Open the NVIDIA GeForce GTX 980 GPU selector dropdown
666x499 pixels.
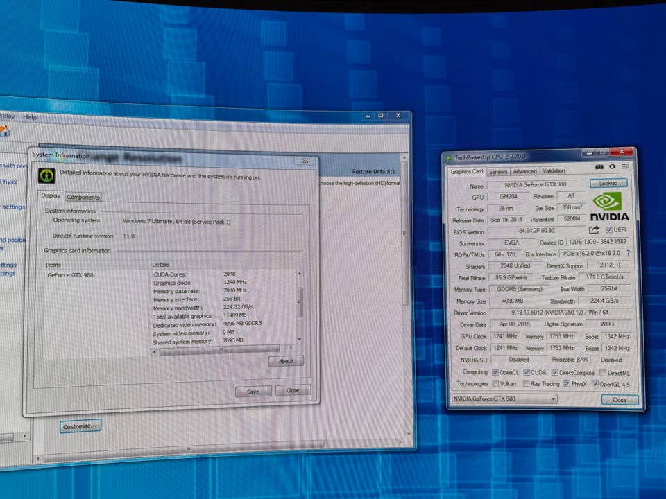tap(504, 399)
